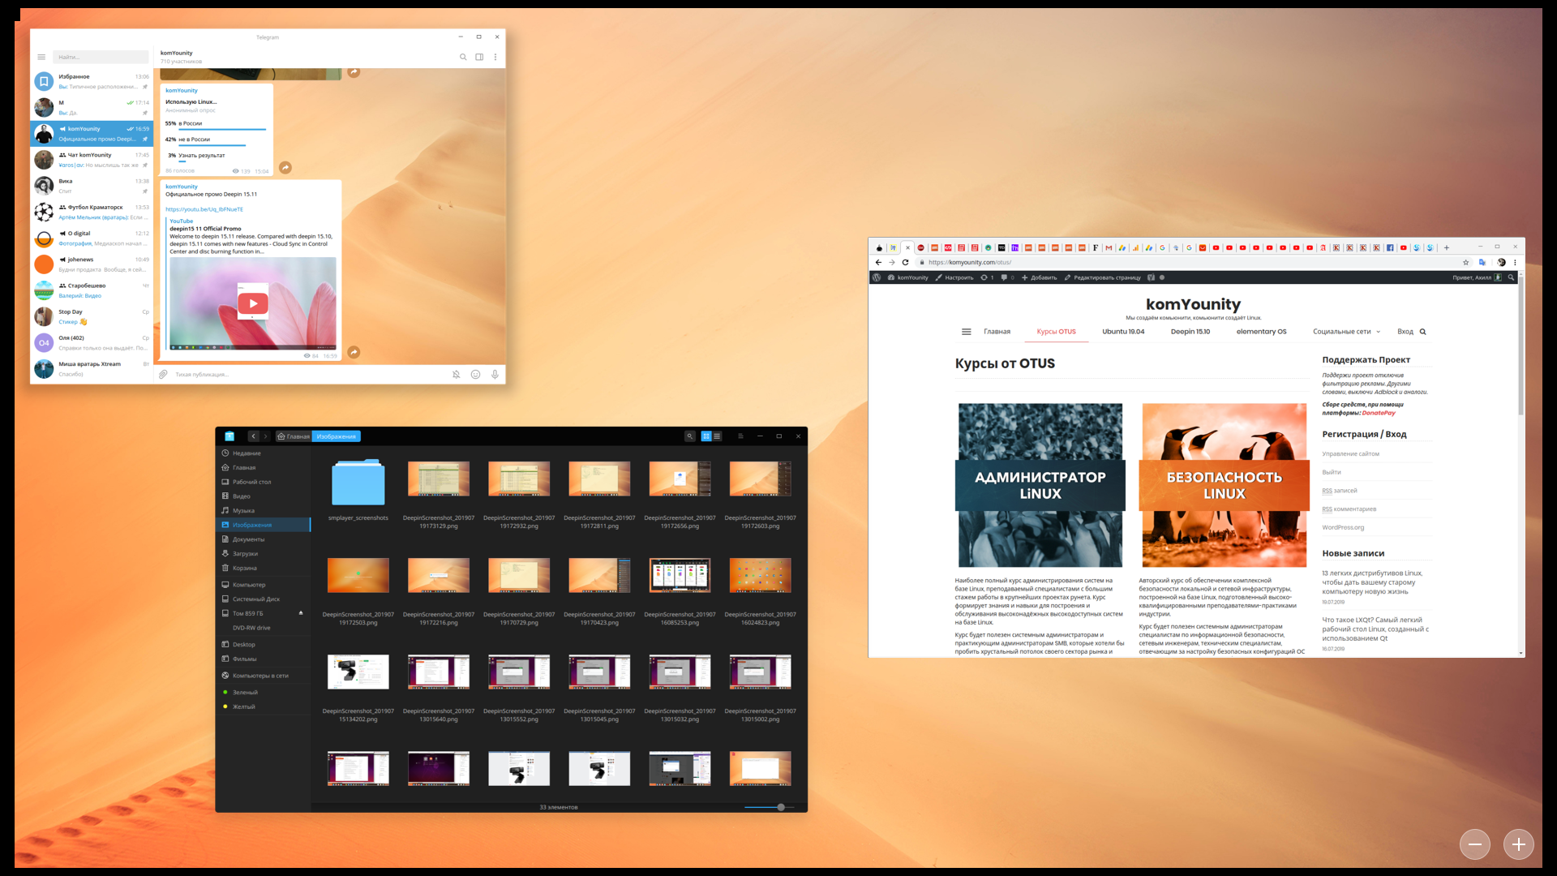Image resolution: width=1557 pixels, height=876 pixels.
Task: Select poll option 'в России'
Action: (216, 125)
